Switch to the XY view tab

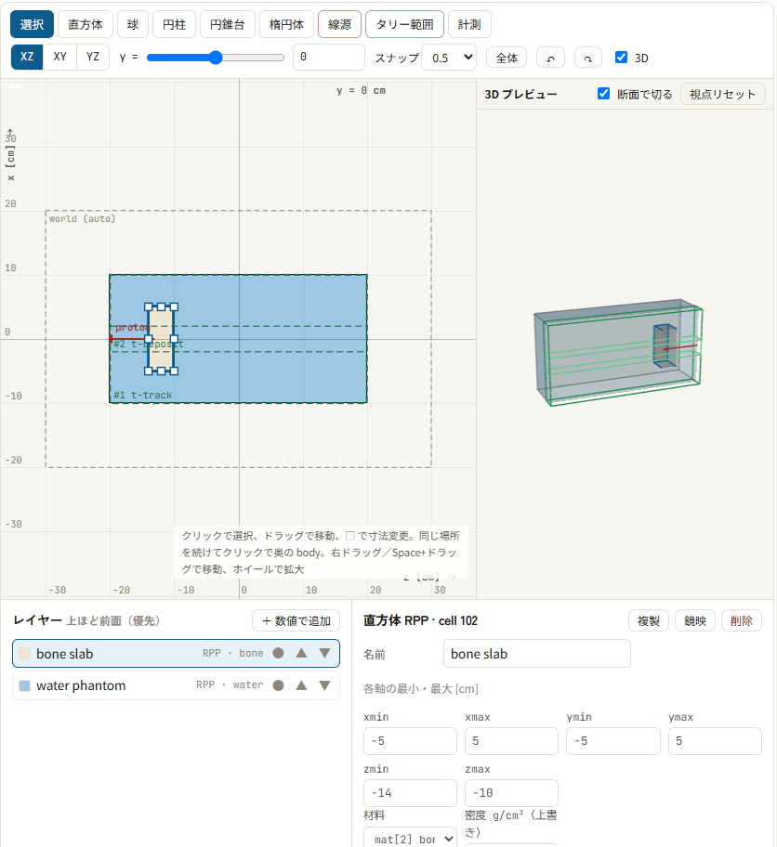tap(60, 57)
